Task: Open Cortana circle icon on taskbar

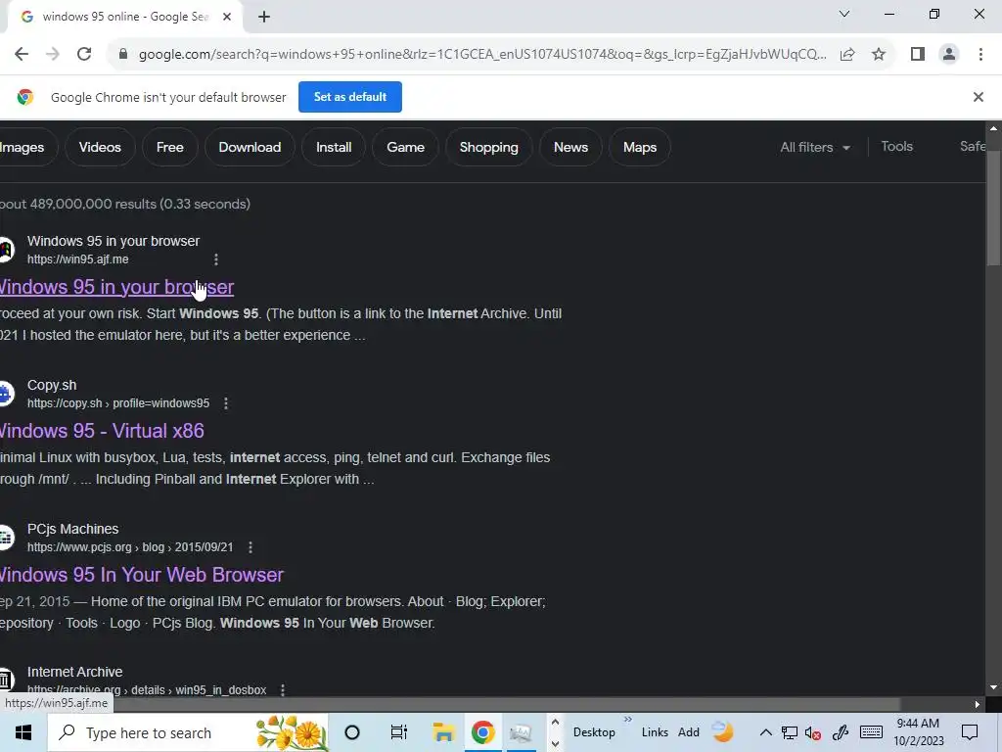Action: tap(352, 732)
